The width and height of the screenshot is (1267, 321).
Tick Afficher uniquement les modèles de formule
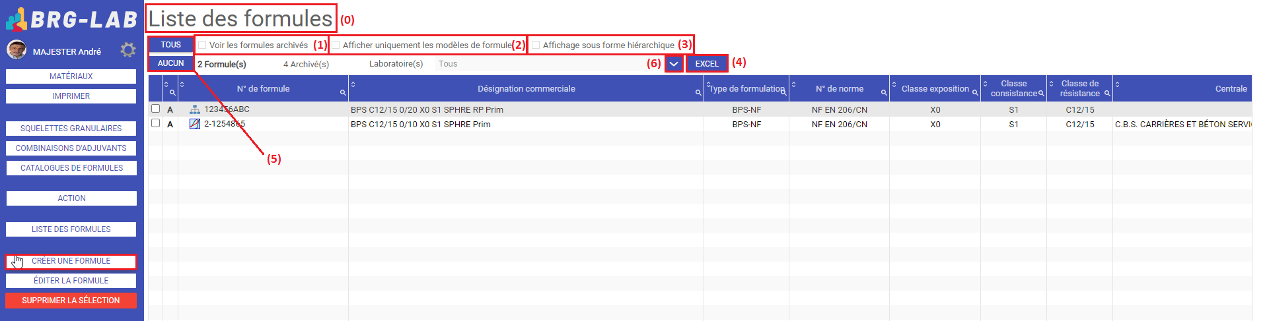point(336,45)
